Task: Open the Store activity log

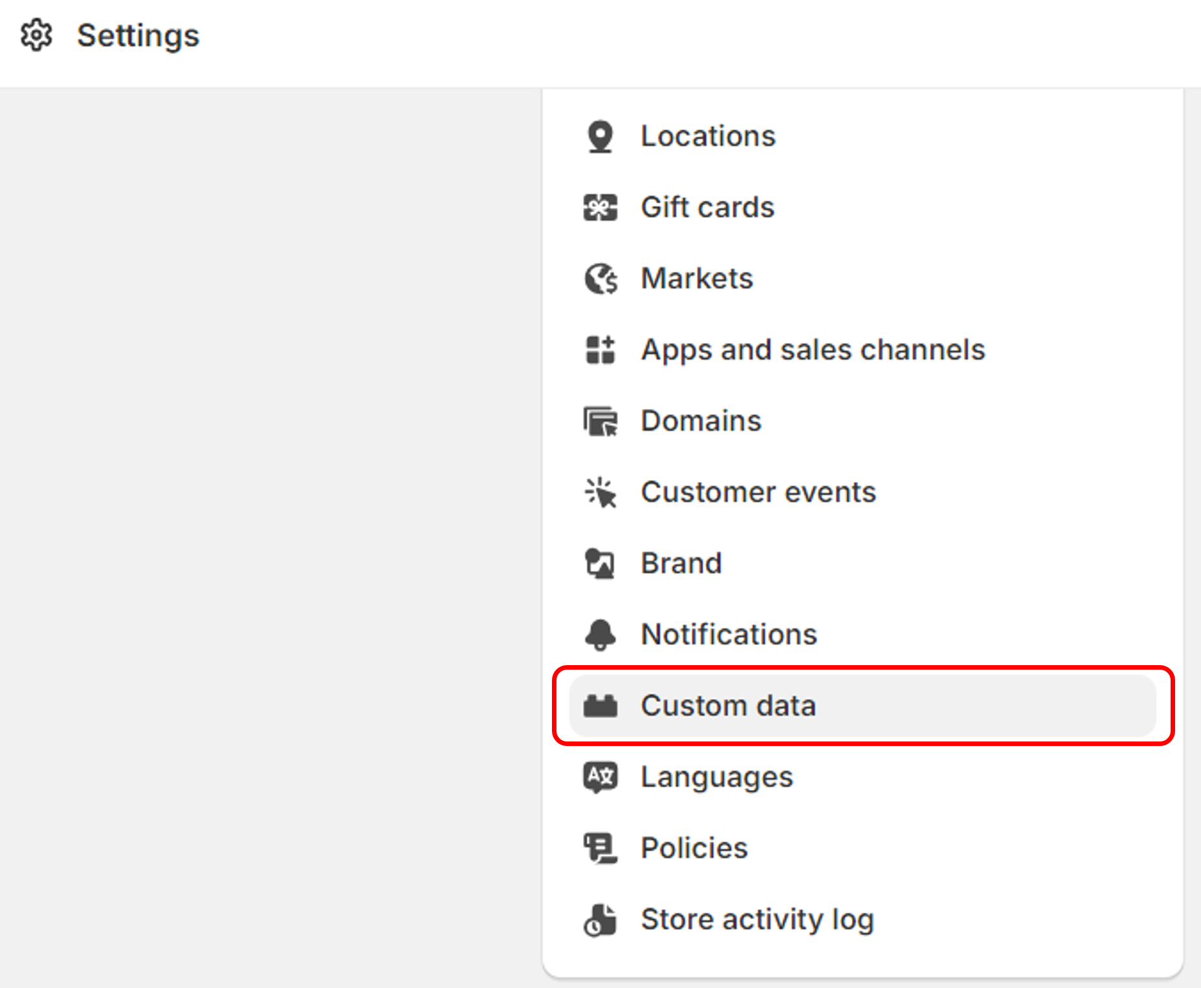Action: 863,919
